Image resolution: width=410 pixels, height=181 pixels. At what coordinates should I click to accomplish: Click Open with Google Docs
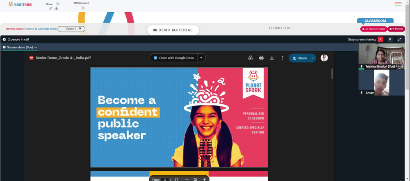(173, 58)
